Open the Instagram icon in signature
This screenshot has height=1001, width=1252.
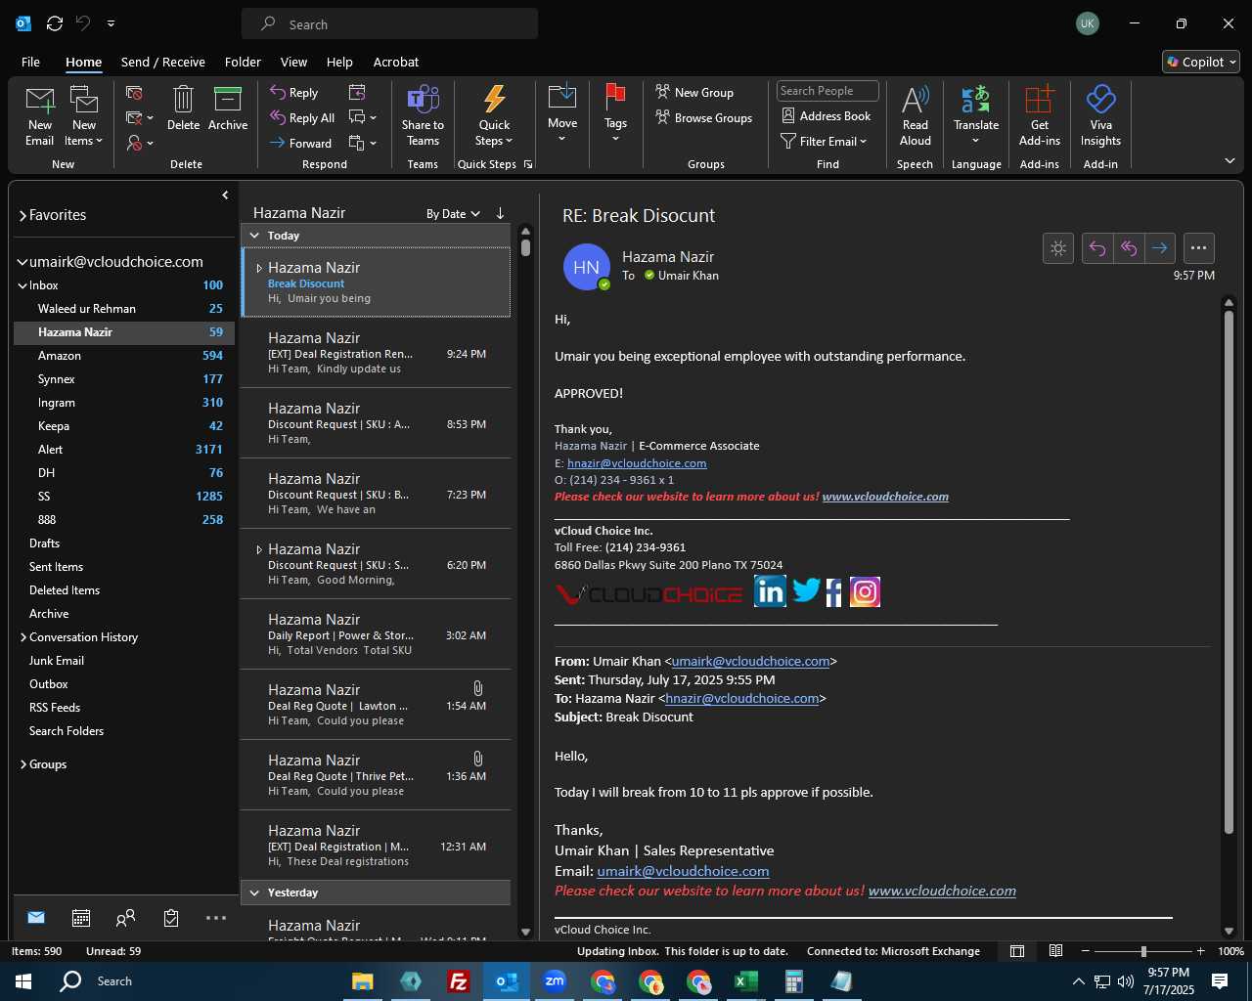click(x=865, y=592)
